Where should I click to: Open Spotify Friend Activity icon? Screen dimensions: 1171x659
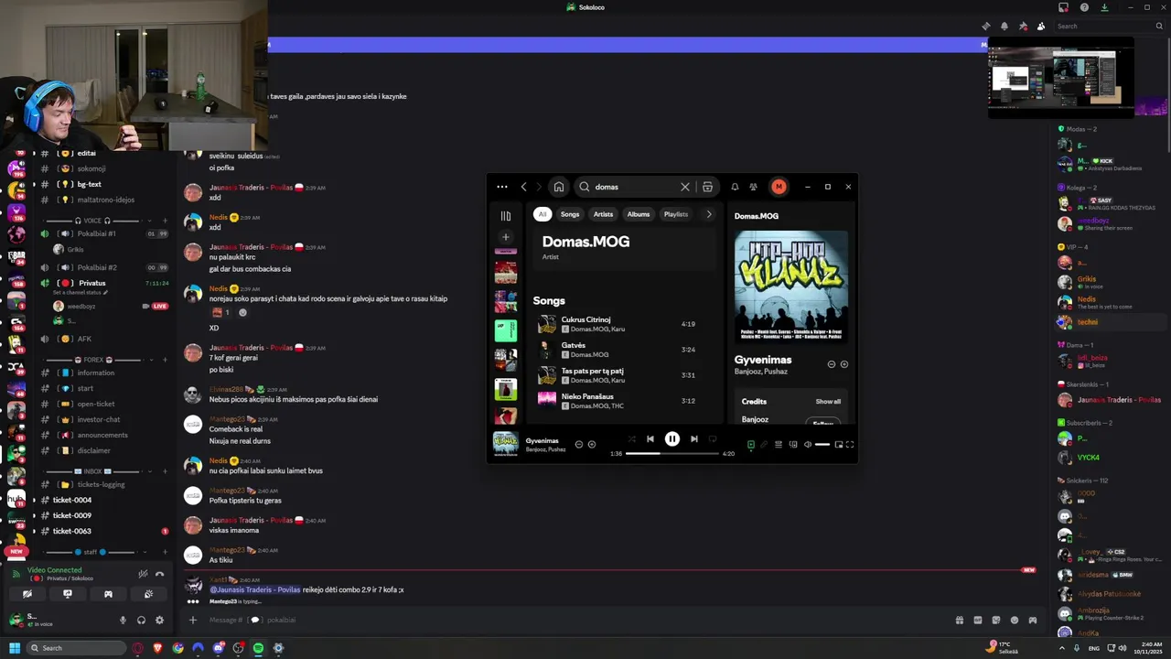(753, 187)
